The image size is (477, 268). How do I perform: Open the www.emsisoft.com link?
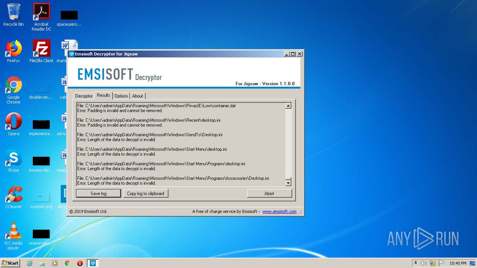coord(279,211)
